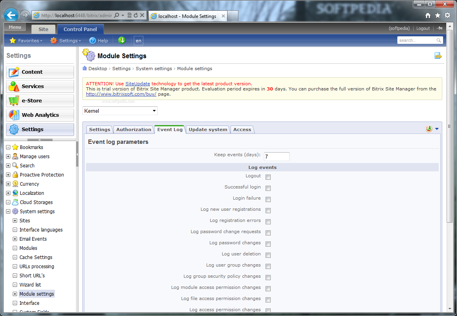Click the browser forward arrow button
The image size is (457, 316).
[x=25, y=15]
